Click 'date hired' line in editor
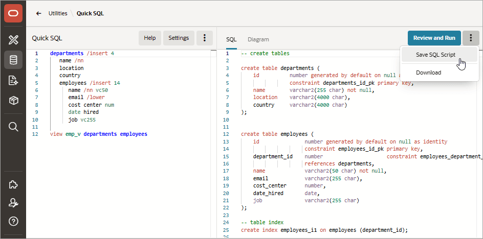Screen dimensions: 483x239 tap(83, 112)
